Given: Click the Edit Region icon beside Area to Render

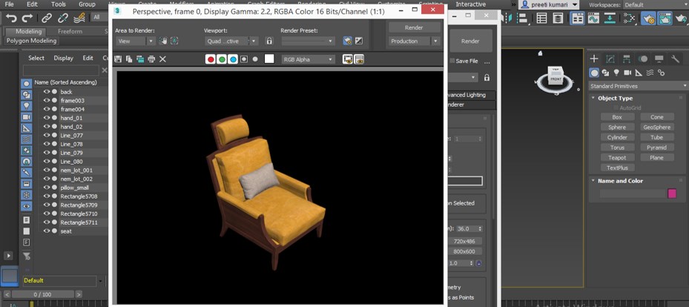Looking at the screenshot, I should (163, 41).
